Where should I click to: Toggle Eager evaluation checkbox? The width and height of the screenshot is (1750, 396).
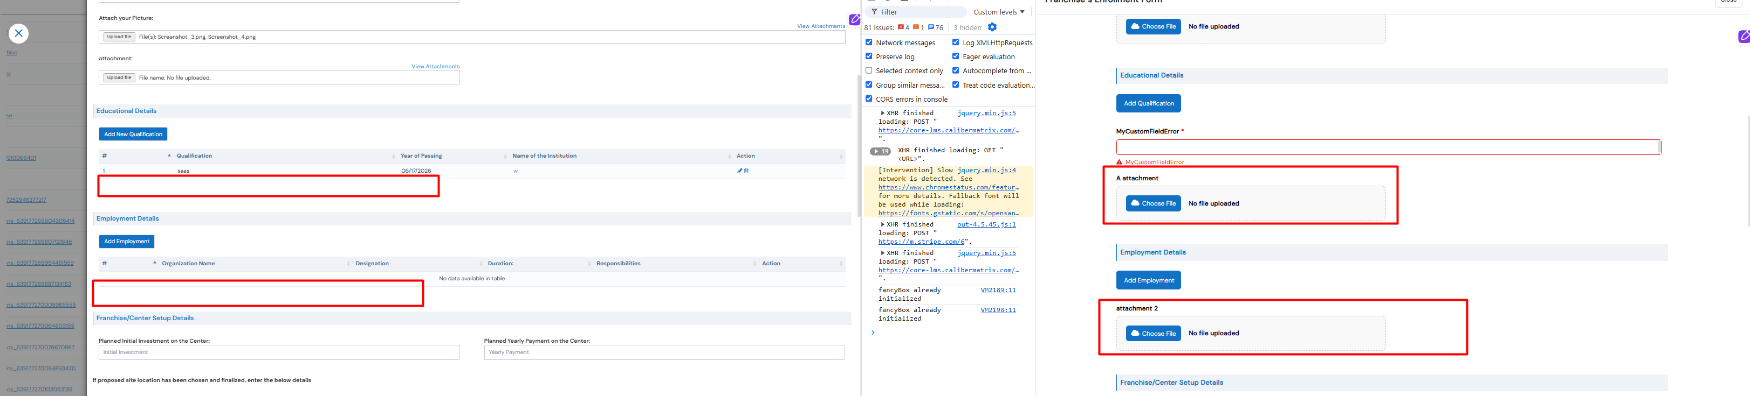956,56
